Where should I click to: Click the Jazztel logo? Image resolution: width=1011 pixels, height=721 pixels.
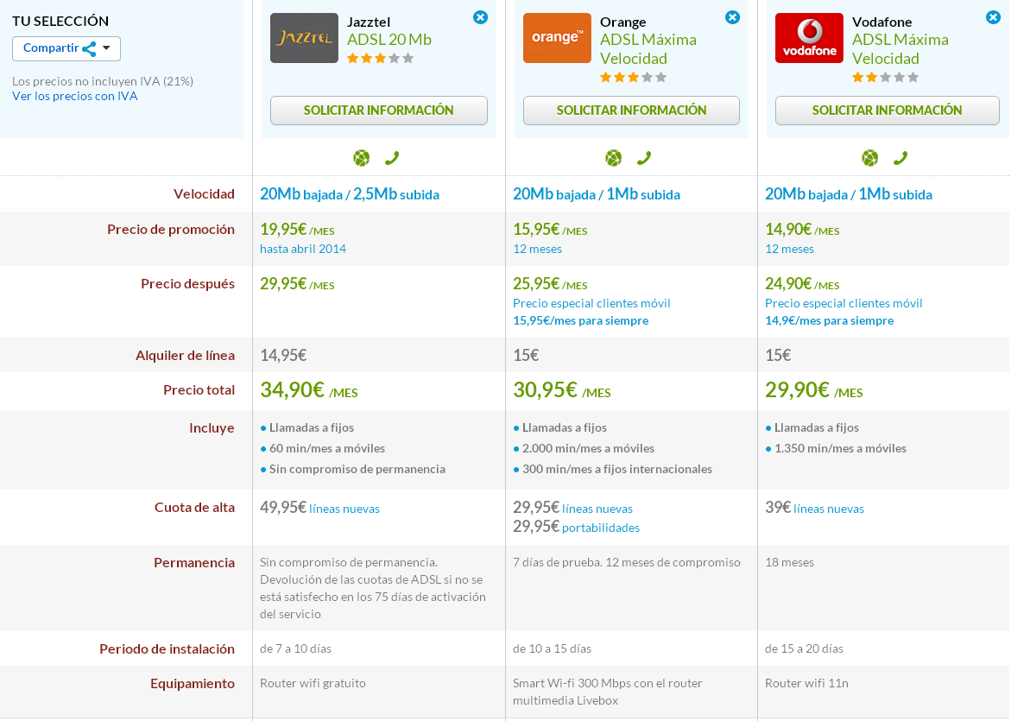point(304,38)
